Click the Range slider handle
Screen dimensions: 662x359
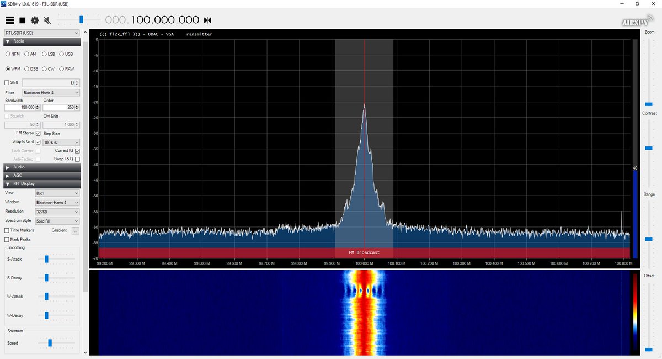click(649, 239)
